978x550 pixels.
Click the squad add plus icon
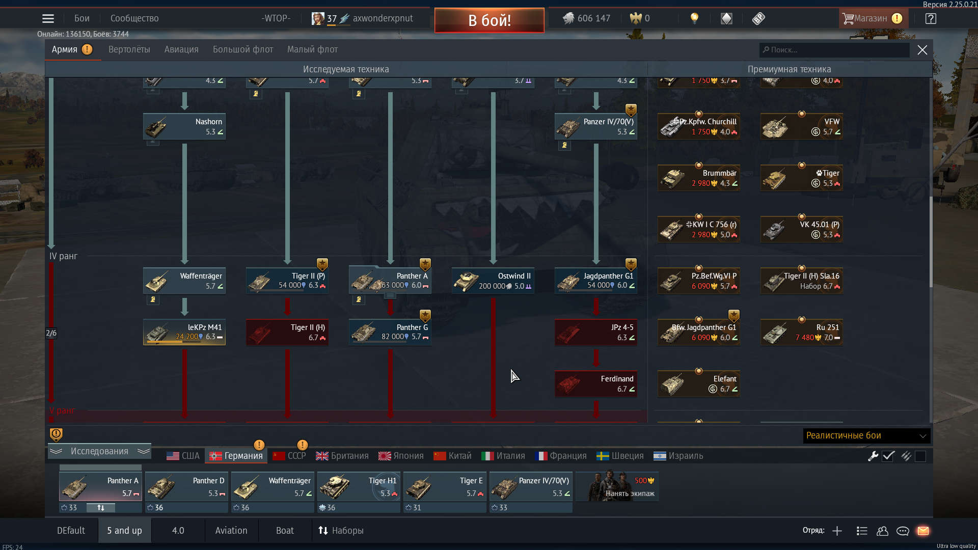click(x=837, y=531)
